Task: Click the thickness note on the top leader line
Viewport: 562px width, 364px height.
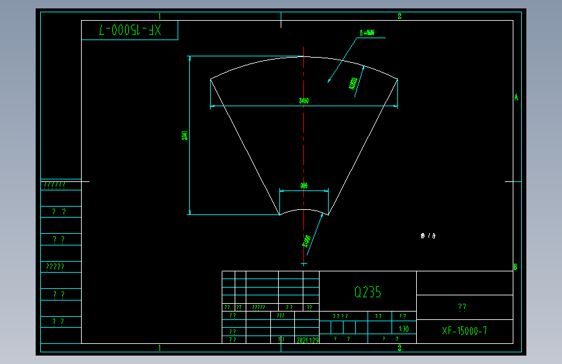Action: [x=367, y=32]
